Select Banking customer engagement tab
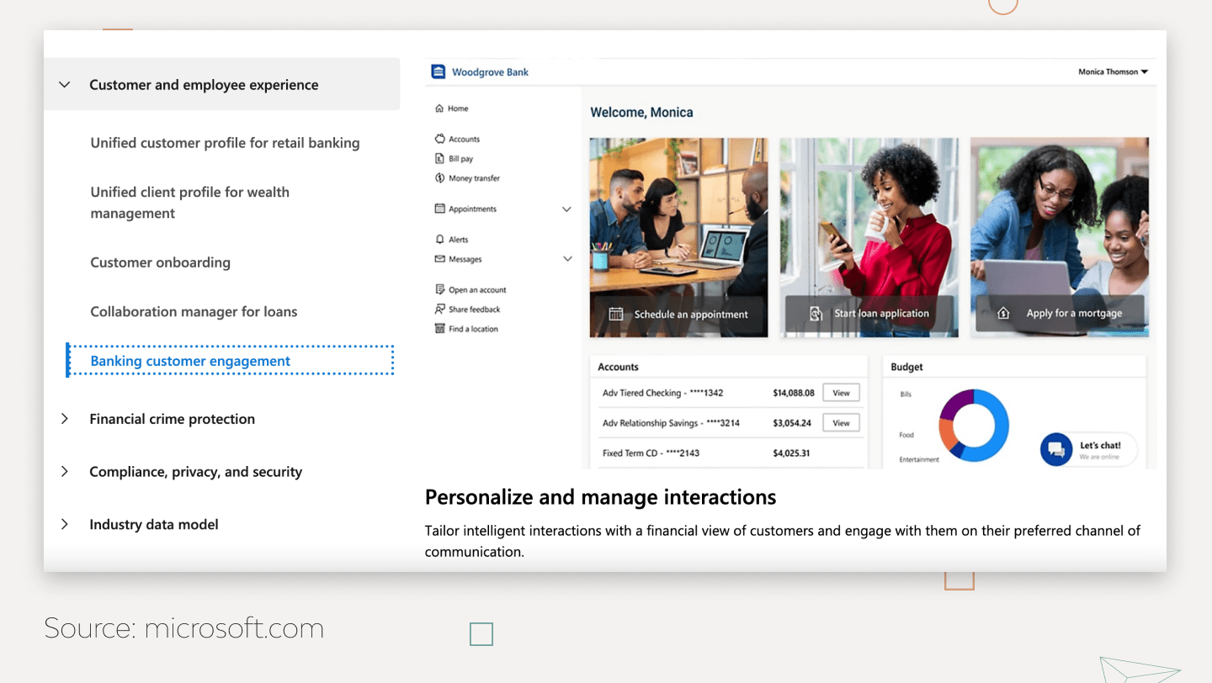The image size is (1212, 683). point(230,361)
